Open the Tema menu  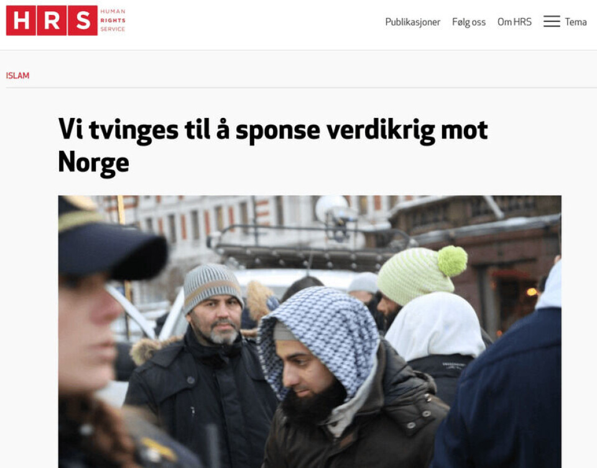click(575, 22)
